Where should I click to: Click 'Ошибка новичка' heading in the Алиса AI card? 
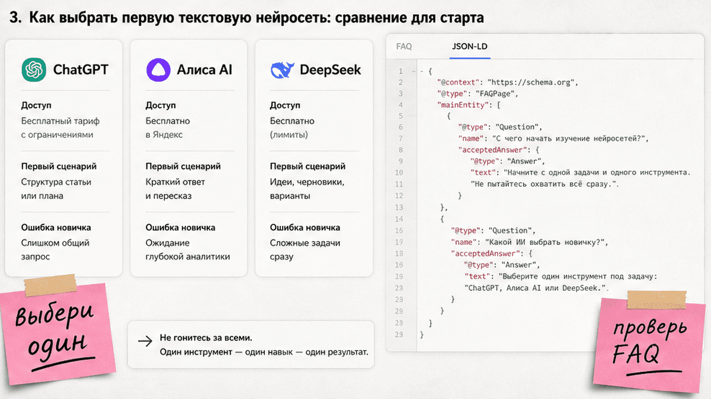[181, 227]
